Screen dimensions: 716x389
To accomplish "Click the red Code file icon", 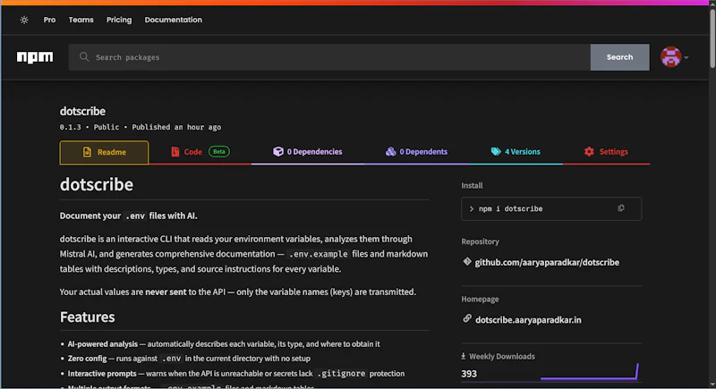I will coord(175,152).
